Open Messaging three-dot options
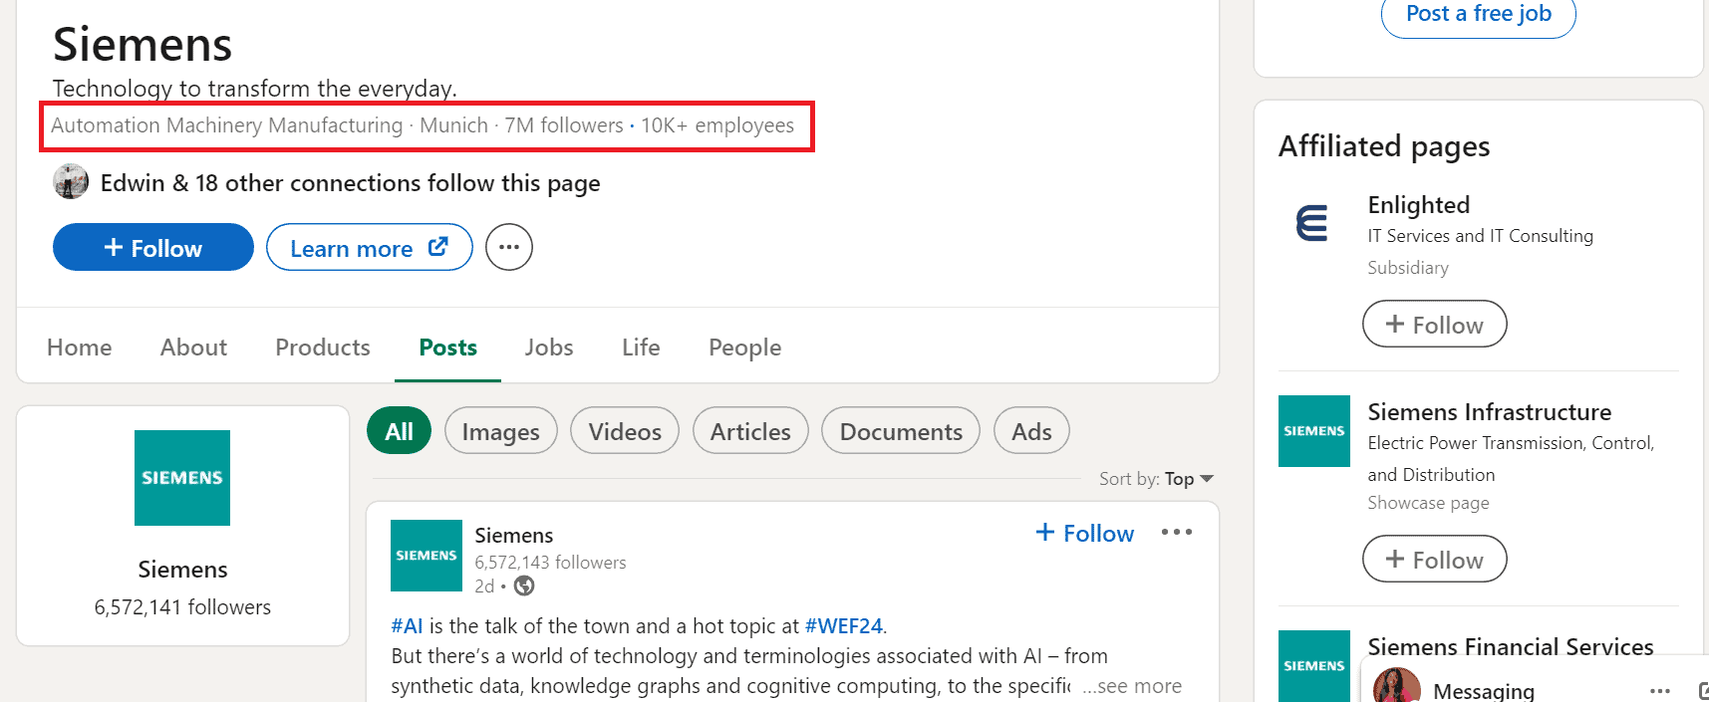Image resolution: width=1709 pixels, height=702 pixels. coord(1659,690)
